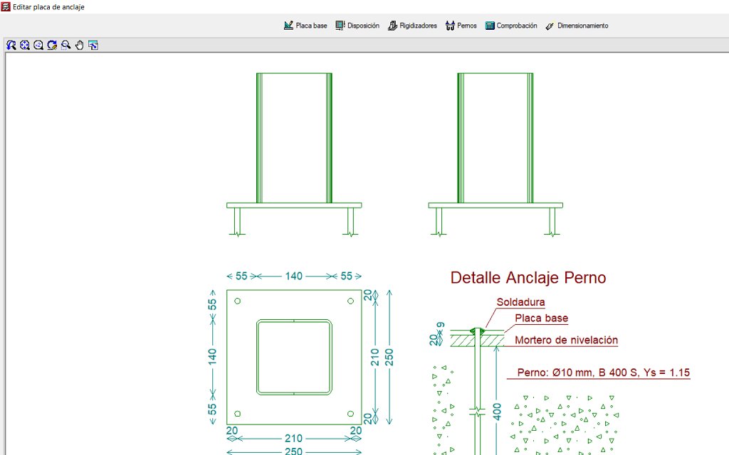The image size is (729, 455).
Task: Select the pan hand tool
Action: pyautogui.click(x=80, y=45)
